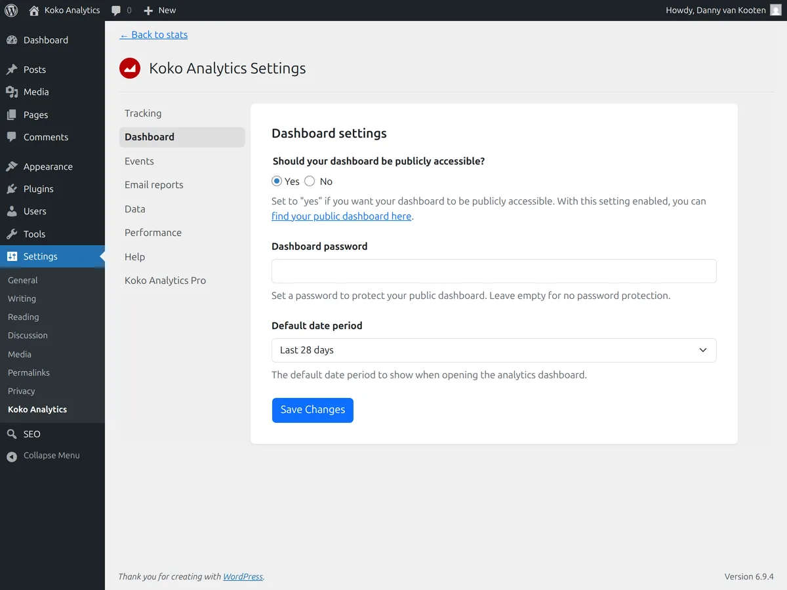Click the WordPress link in footer
Screen dimensions: 787x590
click(243, 577)
